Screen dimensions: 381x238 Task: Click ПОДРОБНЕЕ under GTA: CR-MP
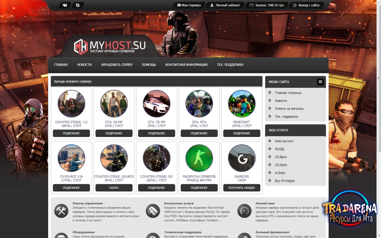coord(157,133)
